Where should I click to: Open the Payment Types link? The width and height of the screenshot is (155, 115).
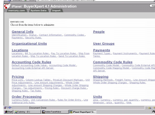click(102, 53)
